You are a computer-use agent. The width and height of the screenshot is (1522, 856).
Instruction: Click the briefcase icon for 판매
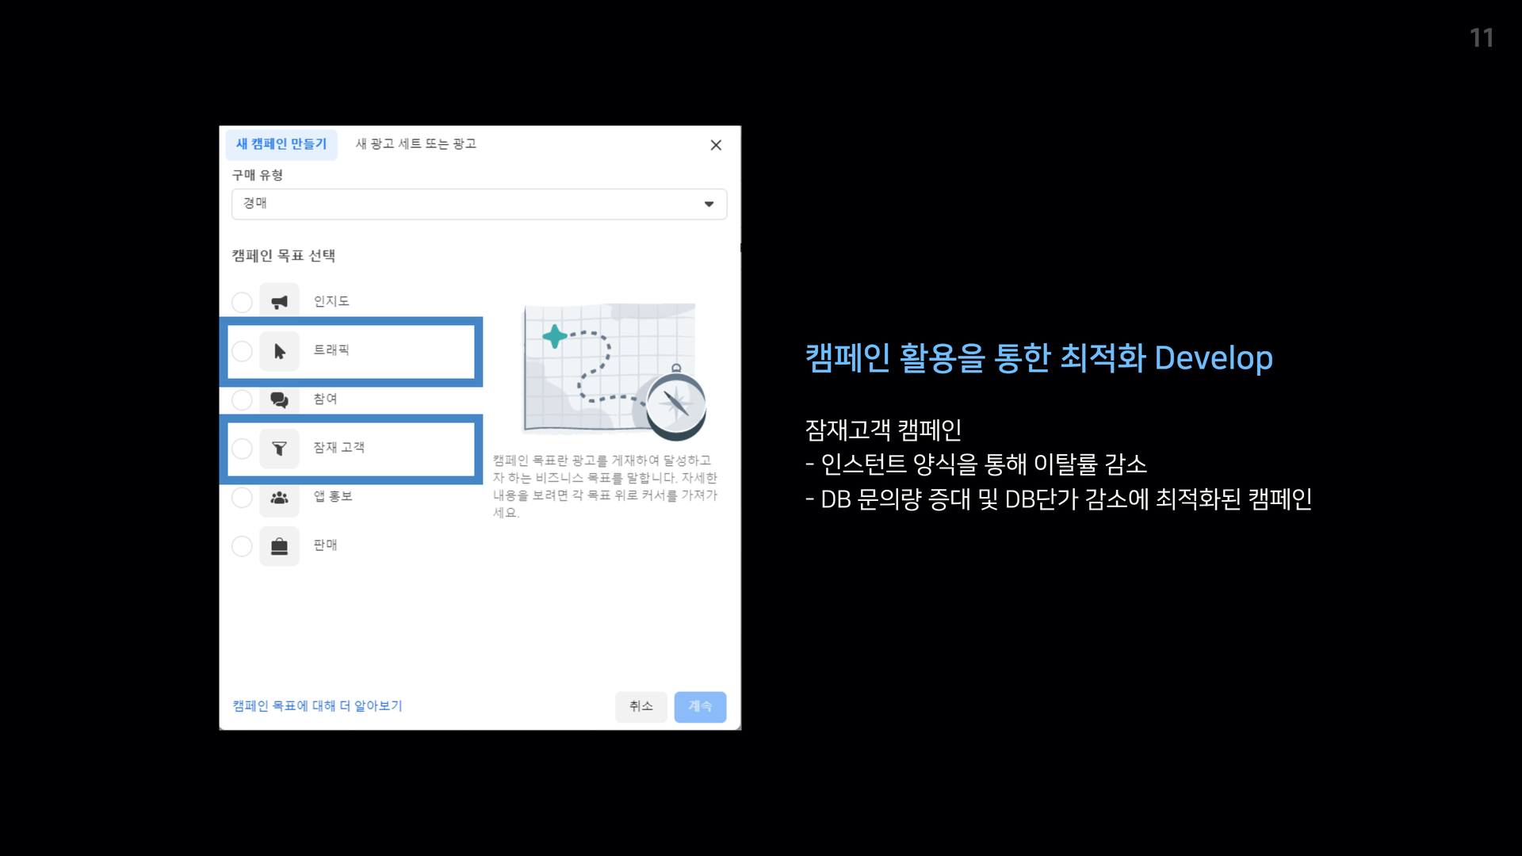tap(279, 546)
